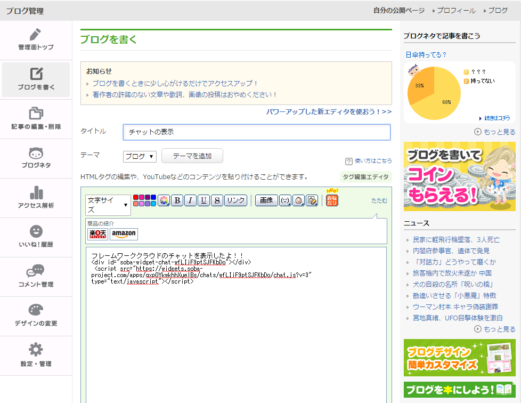Screen dimensions: 521x403
Task: Pick the blue text color swatch
Action: click(x=153, y=197)
